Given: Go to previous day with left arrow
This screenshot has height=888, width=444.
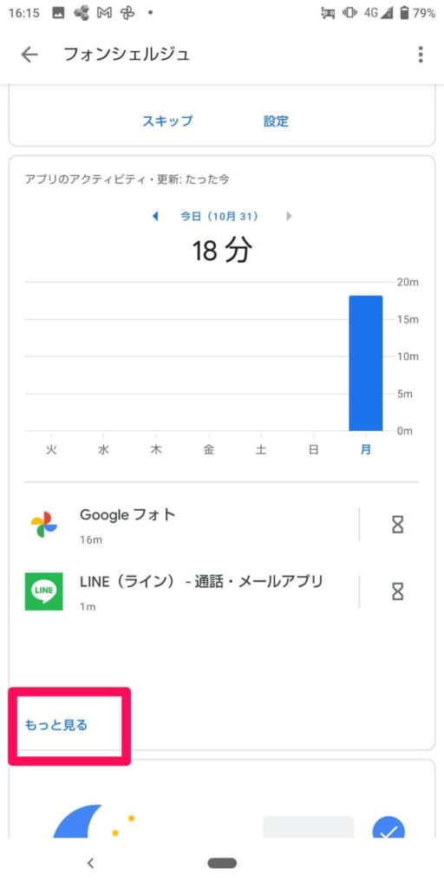Looking at the screenshot, I should pos(156,216).
